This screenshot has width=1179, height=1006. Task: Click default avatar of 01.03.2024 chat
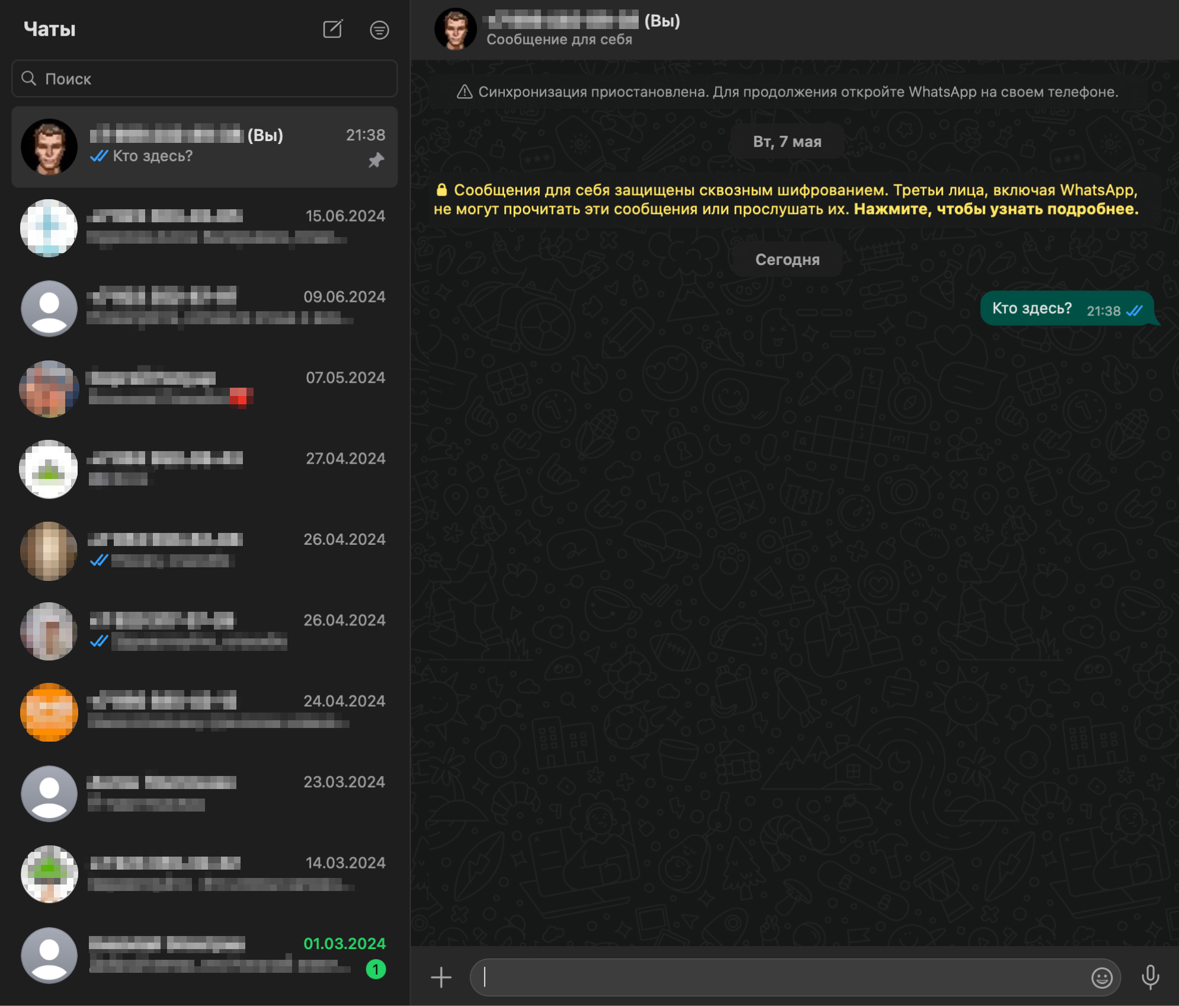[49, 956]
